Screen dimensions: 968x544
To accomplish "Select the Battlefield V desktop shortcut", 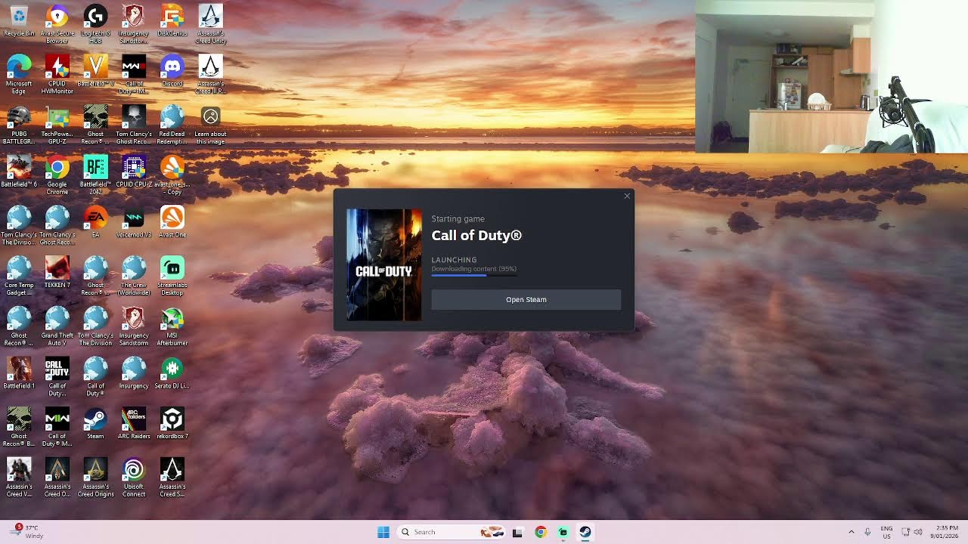I will [x=95, y=71].
